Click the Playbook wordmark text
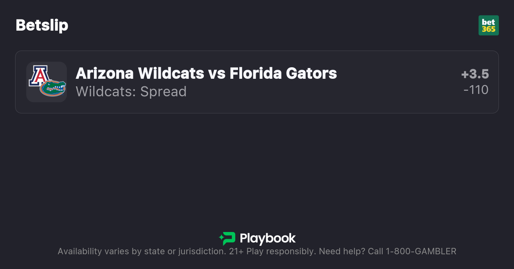514x269 pixels. 268,238
